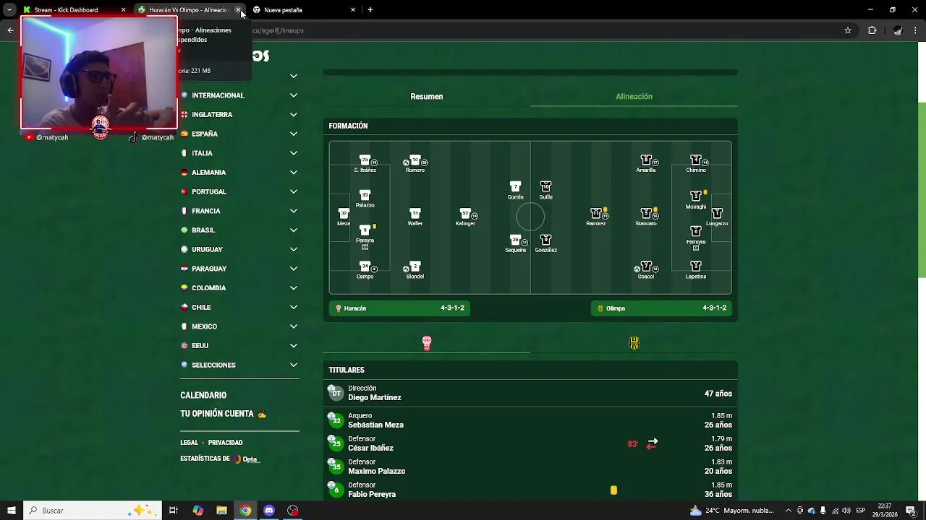Open the CHILE category

click(239, 307)
